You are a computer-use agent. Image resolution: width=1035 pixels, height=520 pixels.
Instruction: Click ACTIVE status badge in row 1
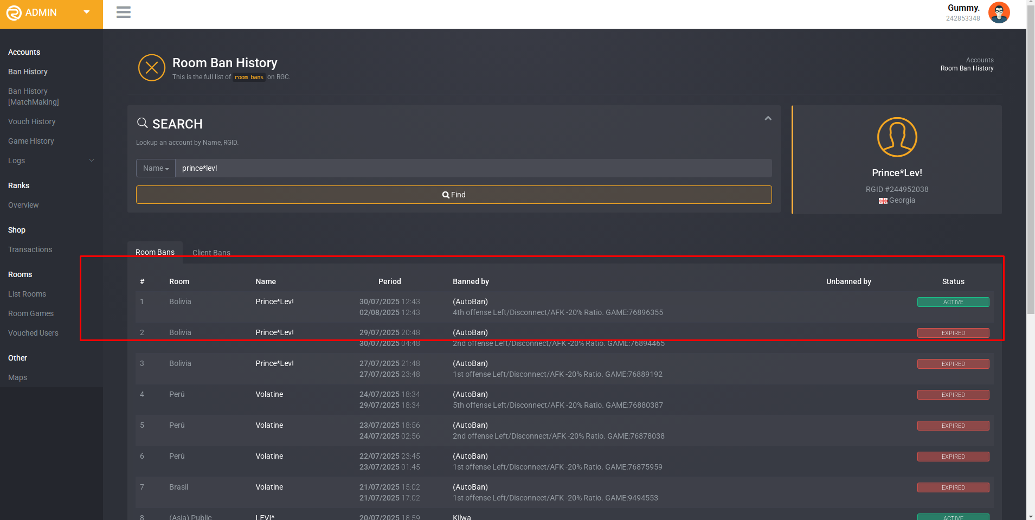[x=953, y=302]
